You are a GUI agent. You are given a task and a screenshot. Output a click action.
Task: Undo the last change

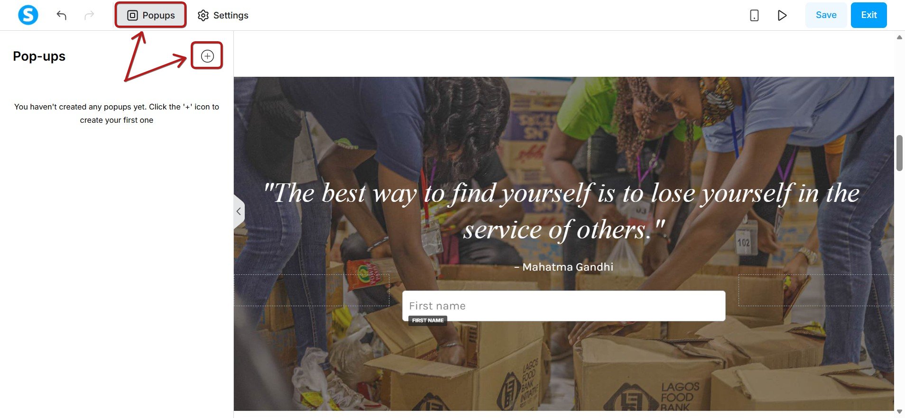coord(62,15)
